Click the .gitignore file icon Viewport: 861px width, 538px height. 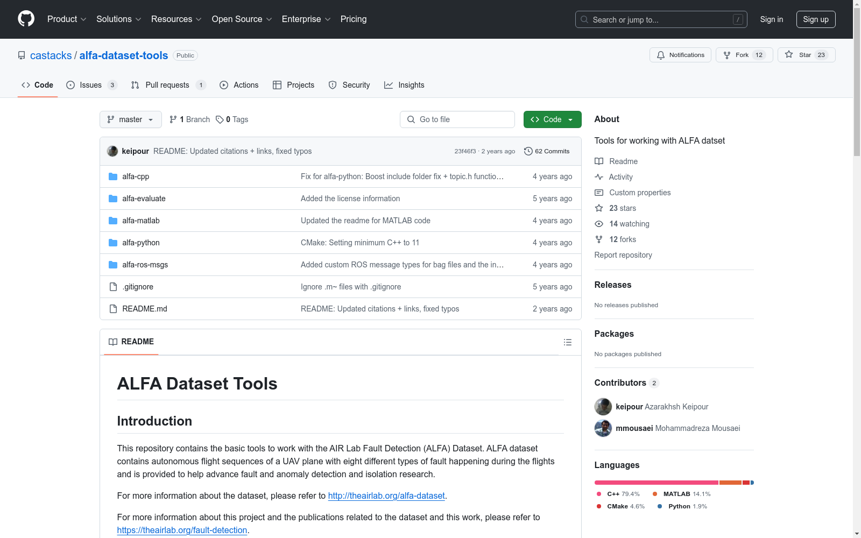[113, 287]
